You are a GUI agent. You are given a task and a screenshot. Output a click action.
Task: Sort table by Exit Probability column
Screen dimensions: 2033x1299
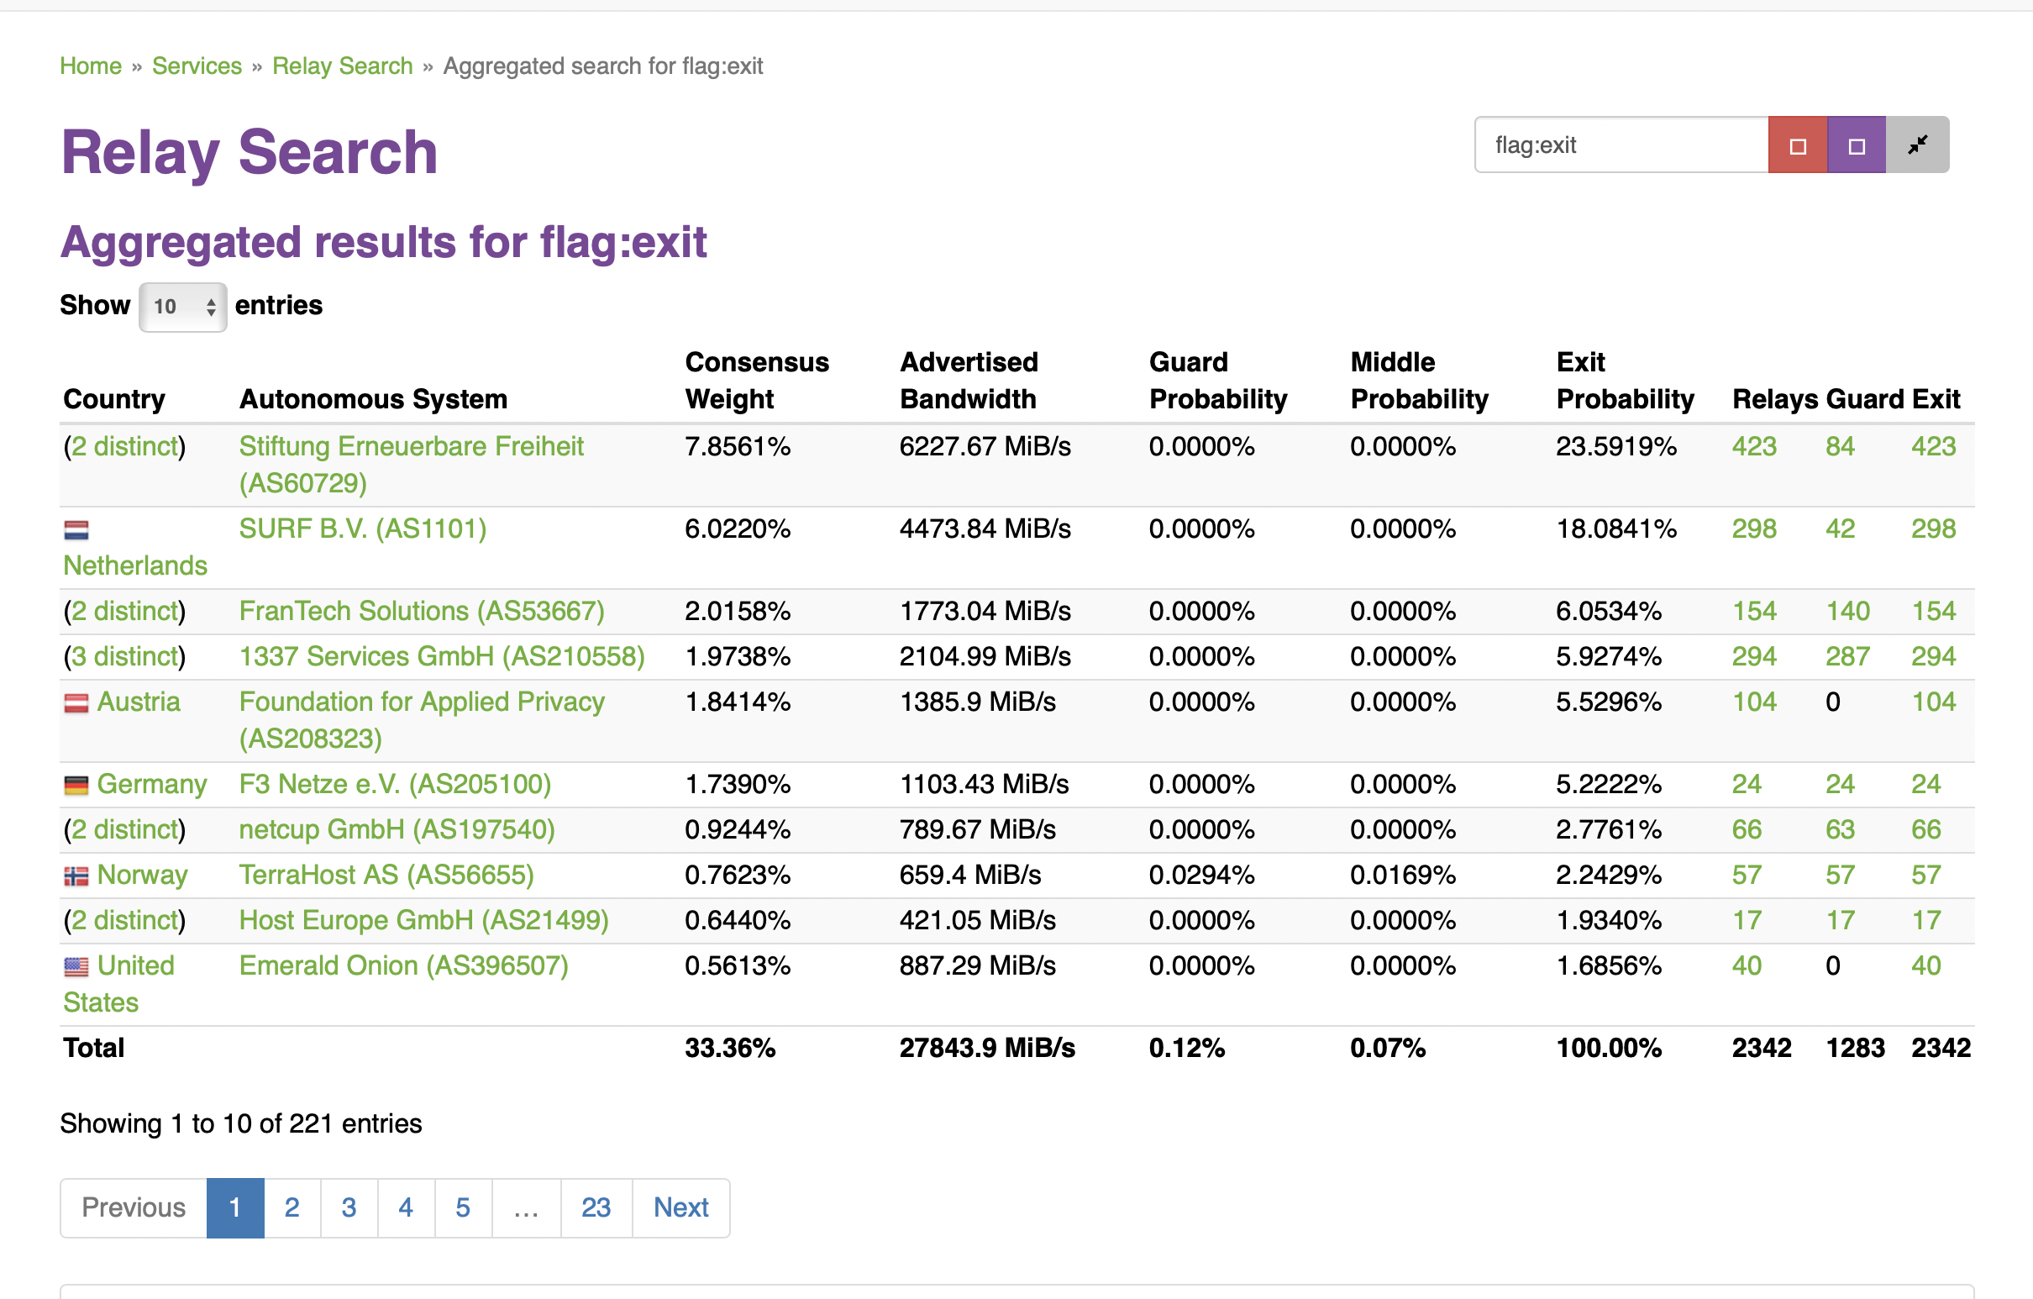coord(1624,380)
